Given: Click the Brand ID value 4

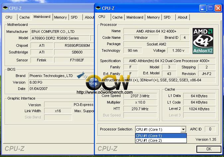Looking at the screenshot, I should (185, 38).
